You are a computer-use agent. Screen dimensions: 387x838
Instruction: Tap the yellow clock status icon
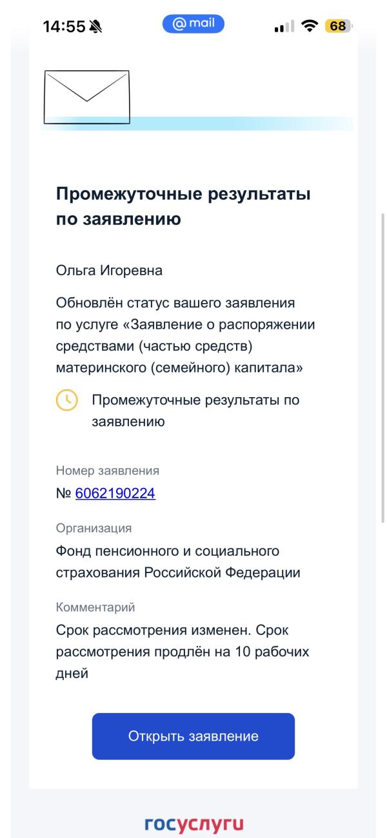point(66,400)
